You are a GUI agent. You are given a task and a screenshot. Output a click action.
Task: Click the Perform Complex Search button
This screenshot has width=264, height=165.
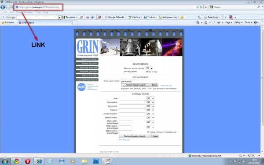(x=135, y=136)
